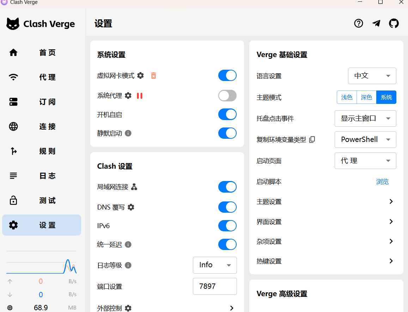Open the 日志等级 Info dropdown
The width and height of the screenshot is (408, 312).
pyautogui.click(x=215, y=265)
